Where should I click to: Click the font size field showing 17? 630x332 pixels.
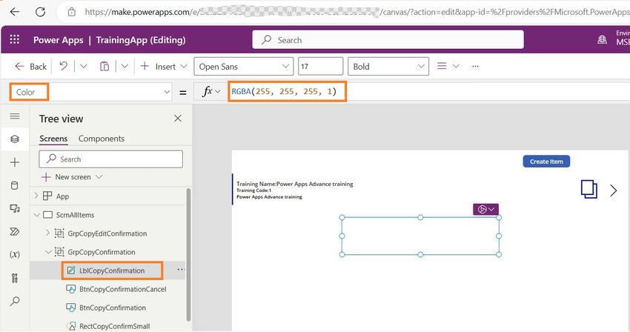(320, 66)
